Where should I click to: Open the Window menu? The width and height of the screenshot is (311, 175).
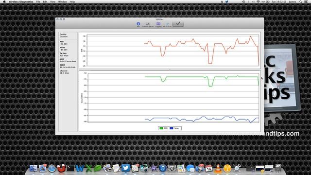(x=63, y=1)
